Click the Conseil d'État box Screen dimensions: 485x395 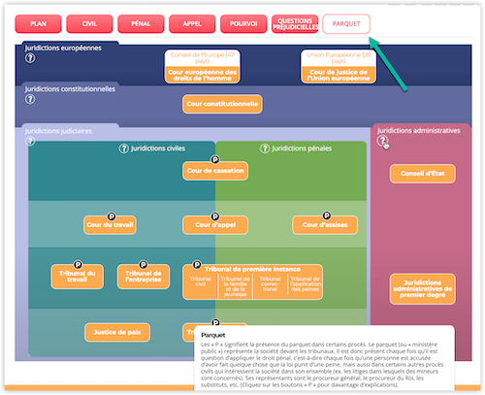[423, 174]
